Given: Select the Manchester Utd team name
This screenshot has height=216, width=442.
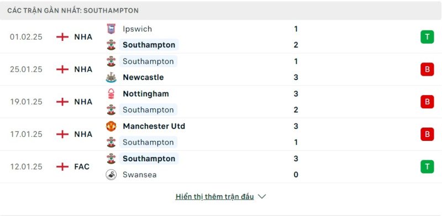Looking at the screenshot, I should pos(154,126).
